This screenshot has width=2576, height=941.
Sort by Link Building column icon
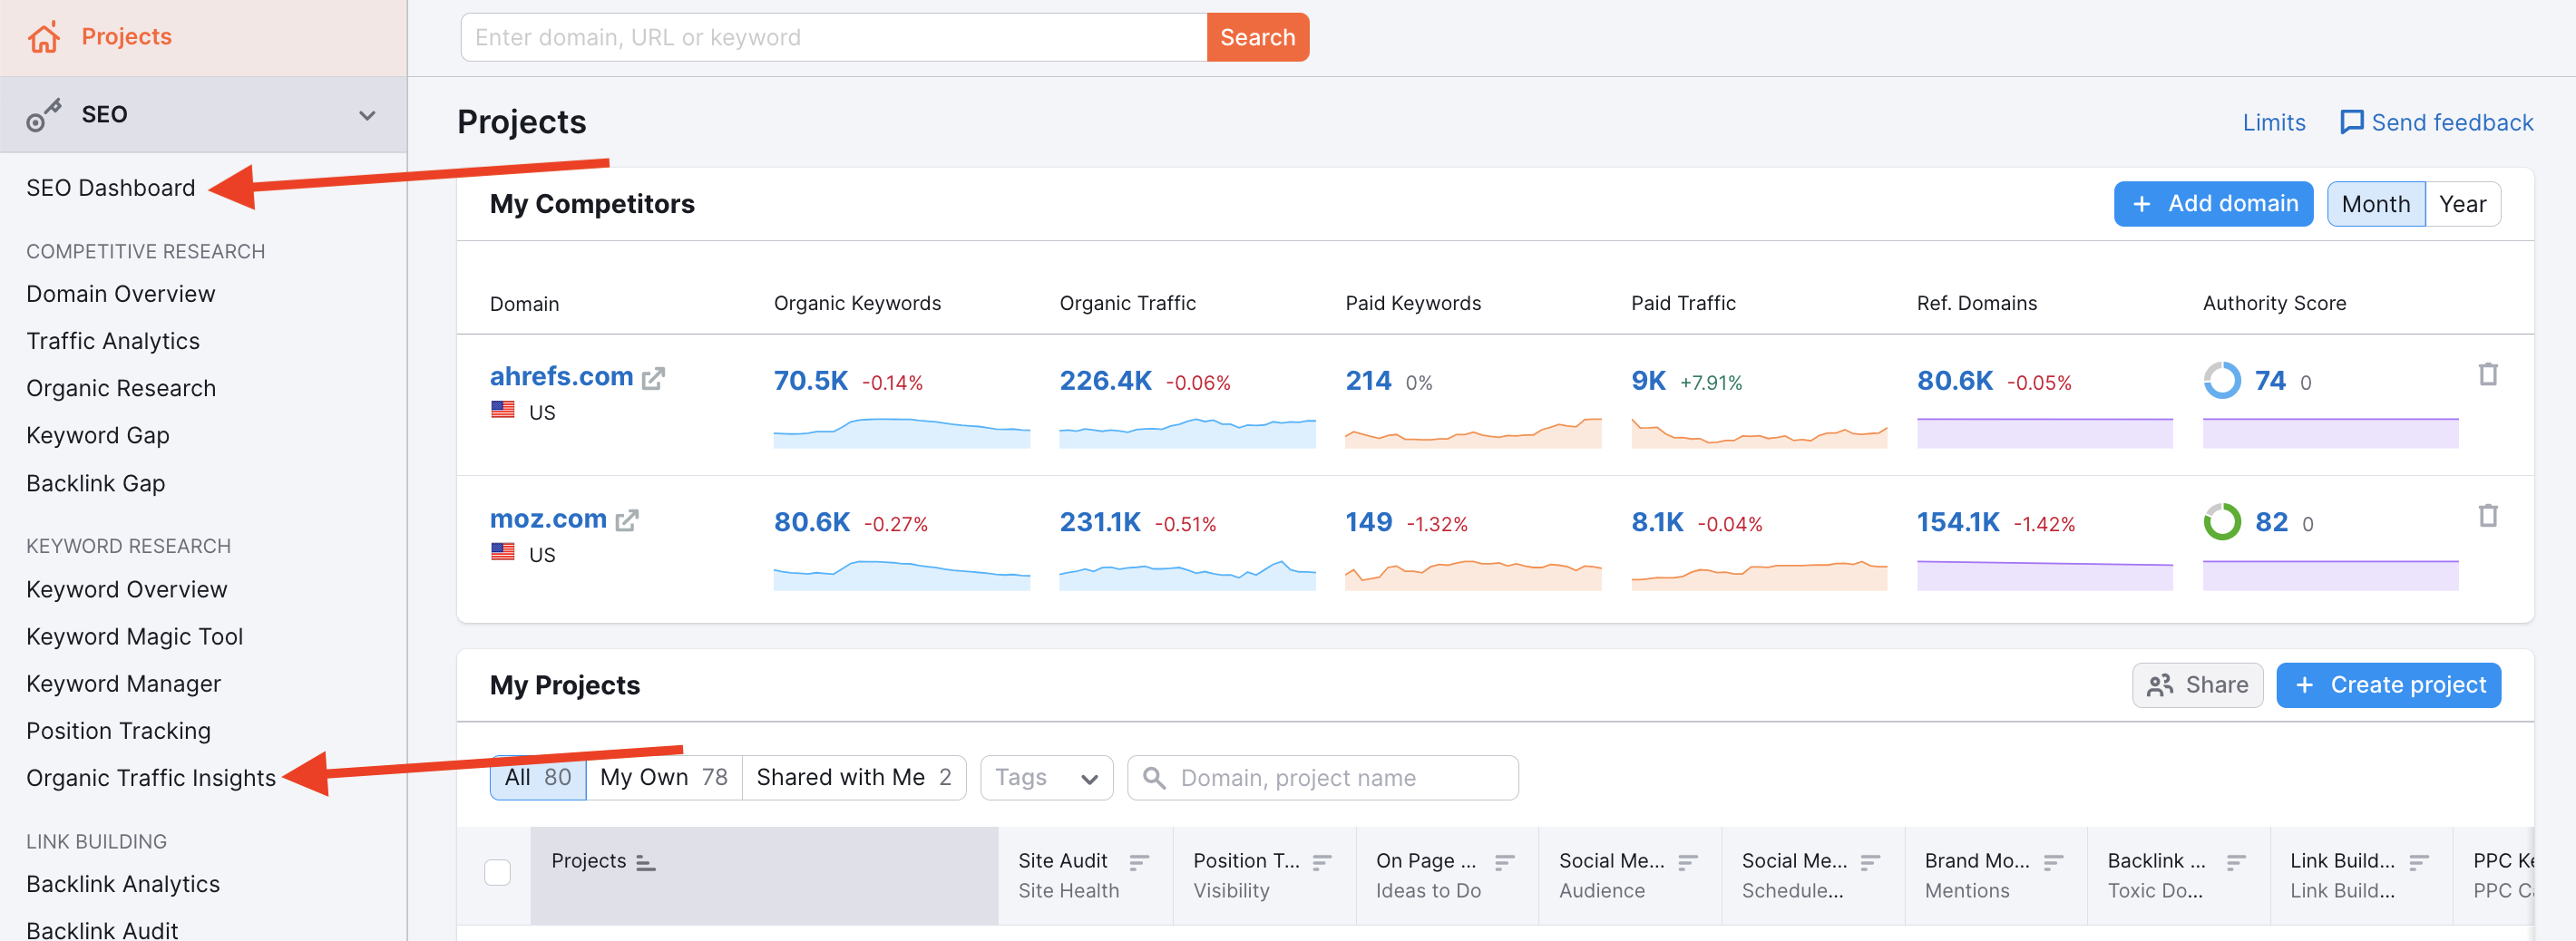point(2420,862)
